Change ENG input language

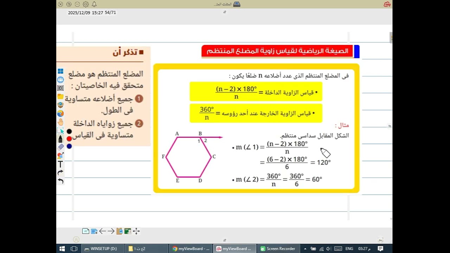[x=349, y=248]
